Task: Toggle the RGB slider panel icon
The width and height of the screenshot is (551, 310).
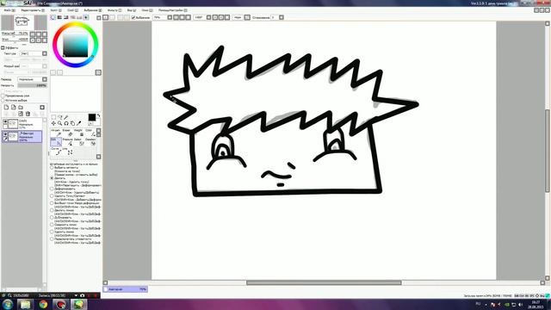Action: pyautogui.click(x=59, y=17)
